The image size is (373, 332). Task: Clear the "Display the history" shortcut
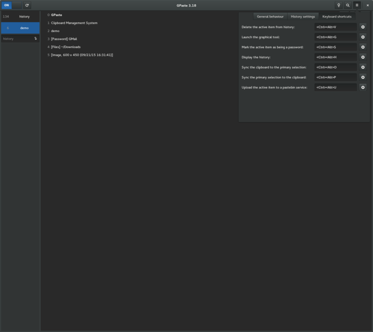(x=363, y=57)
